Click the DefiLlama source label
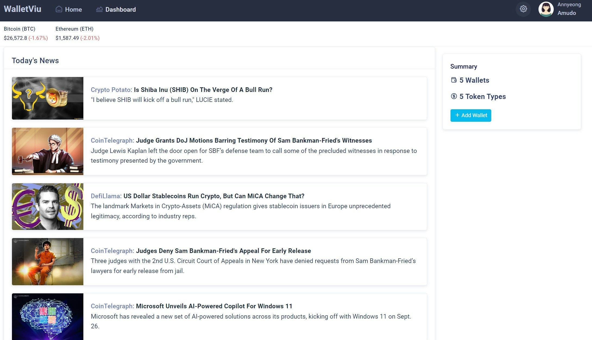This screenshot has width=592, height=340. coord(106,196)
